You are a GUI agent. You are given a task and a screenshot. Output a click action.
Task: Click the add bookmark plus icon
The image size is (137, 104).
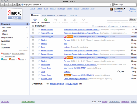19,5
